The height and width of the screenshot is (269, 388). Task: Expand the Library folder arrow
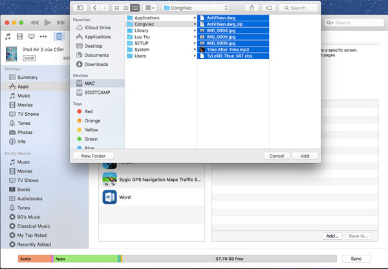point(195,30)
